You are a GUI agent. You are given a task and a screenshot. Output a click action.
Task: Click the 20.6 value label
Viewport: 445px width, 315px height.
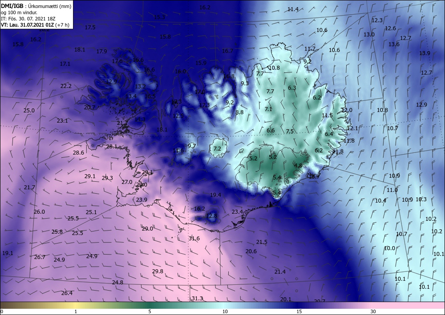click(x=251, y=251)
